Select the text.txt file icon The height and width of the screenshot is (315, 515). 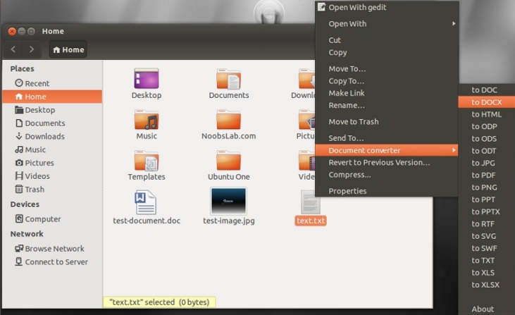click(x=311, y=202)
